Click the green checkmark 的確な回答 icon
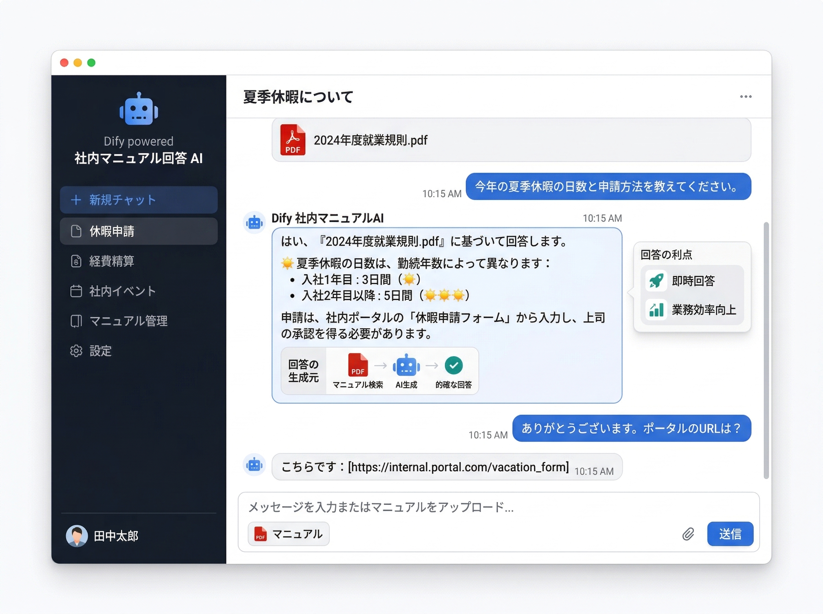 click(x=454, y=365)
